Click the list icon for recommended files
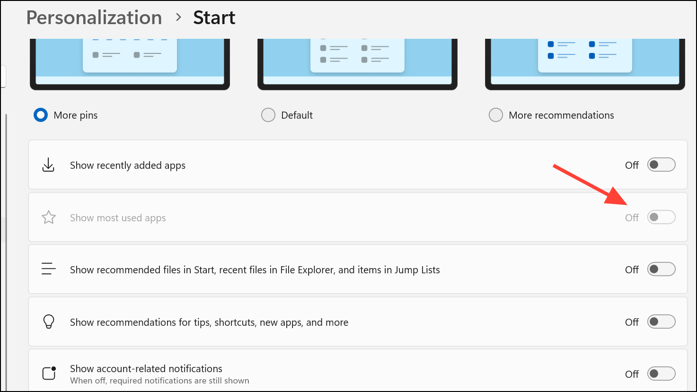 pos(48,270)
